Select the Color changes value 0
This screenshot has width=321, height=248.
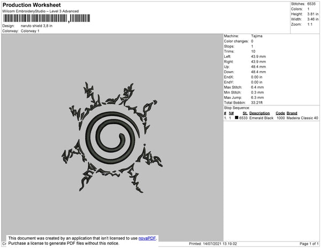(x=252, y=41)
